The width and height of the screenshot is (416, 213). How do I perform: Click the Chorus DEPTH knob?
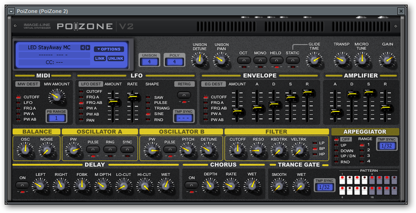210,186
